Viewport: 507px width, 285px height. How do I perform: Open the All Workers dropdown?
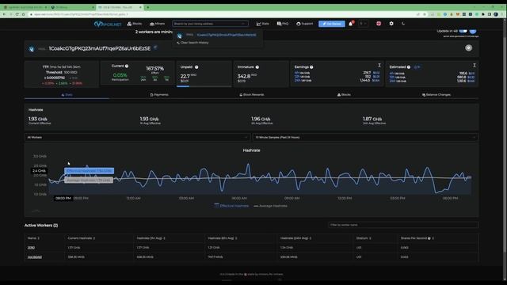137,137
